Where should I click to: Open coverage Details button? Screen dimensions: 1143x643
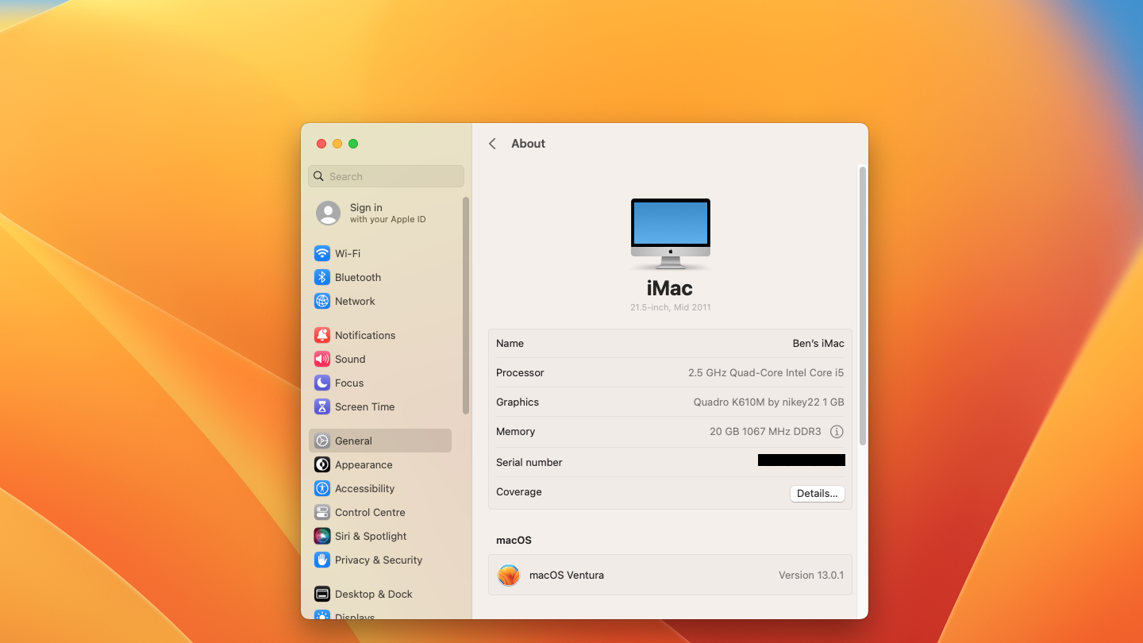click(x=818, y=493)
